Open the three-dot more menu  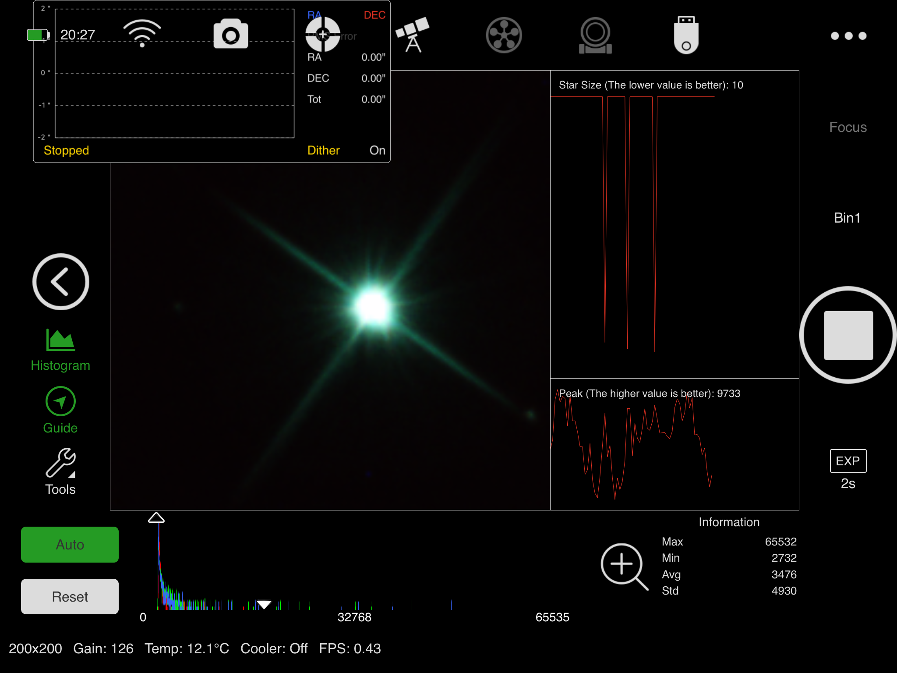point(848,36)
